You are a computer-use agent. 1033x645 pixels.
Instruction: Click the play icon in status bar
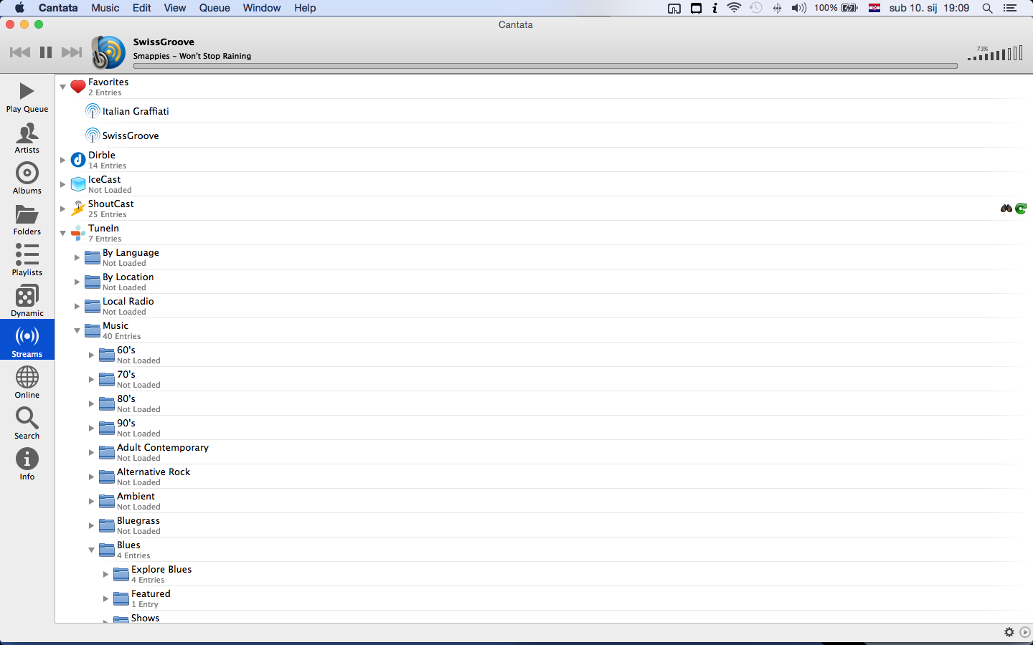click(1025, 632)
